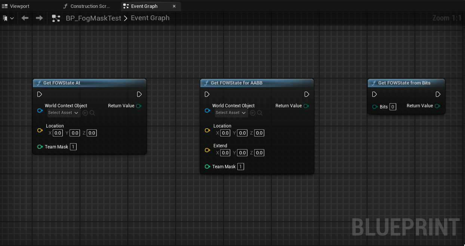Viewport: 465px width, 246px height.
Task: Go forward with the right arrow
Action: (39, 18)
